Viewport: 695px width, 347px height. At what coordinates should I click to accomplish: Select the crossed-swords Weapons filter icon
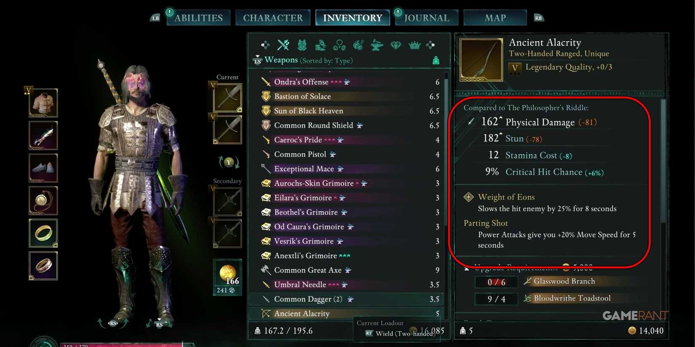click(x=283, y=45)
